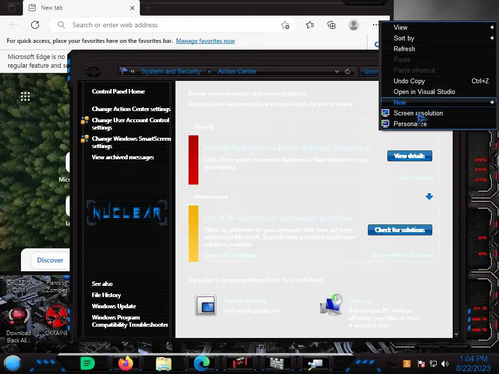
Task: Click View problems to report link
Action: pyautogui.click(x=402, y=255)
